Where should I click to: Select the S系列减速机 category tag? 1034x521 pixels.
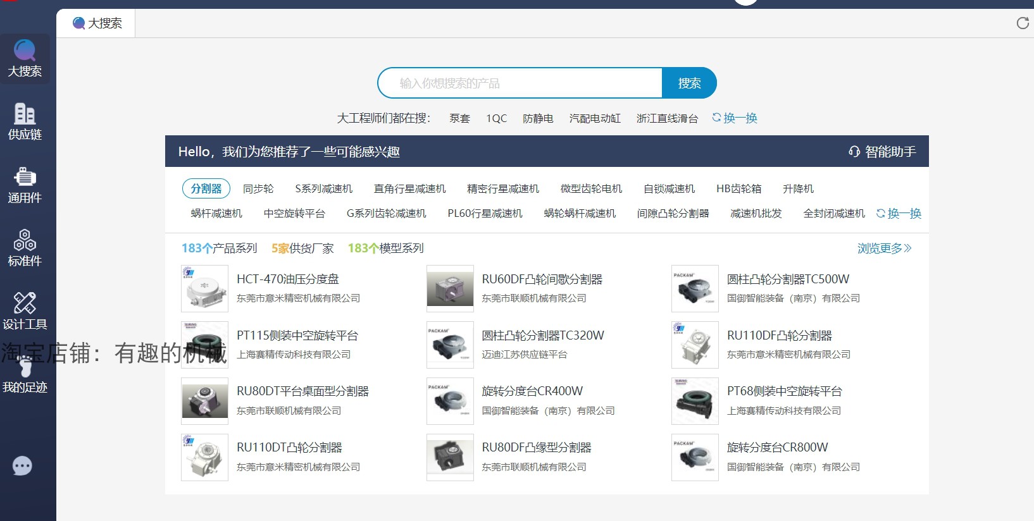pos(324,188)
